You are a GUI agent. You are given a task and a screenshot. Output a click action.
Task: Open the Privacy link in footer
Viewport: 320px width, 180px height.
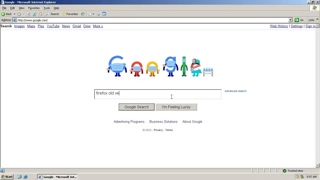(158, 130)
